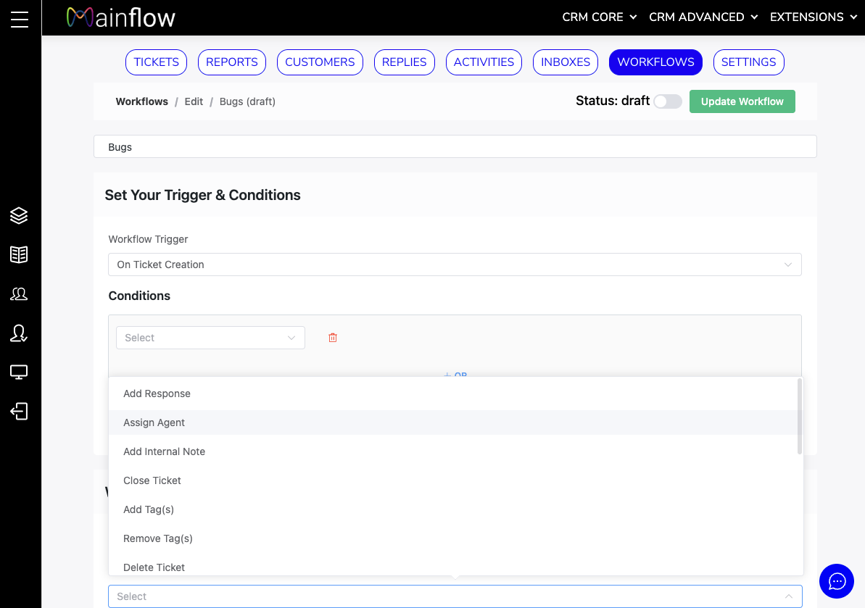Click the Bugs workflow name field
Screen dimensions: 865x608
click(x=455, y=147)
